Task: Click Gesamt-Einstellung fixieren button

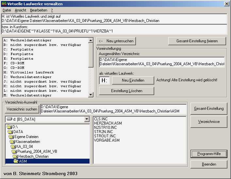Action: click(197, 41)
